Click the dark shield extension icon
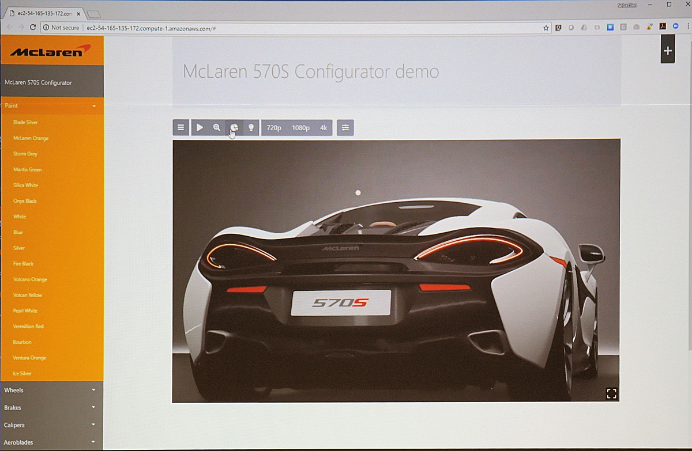 [x=558, y=27]
